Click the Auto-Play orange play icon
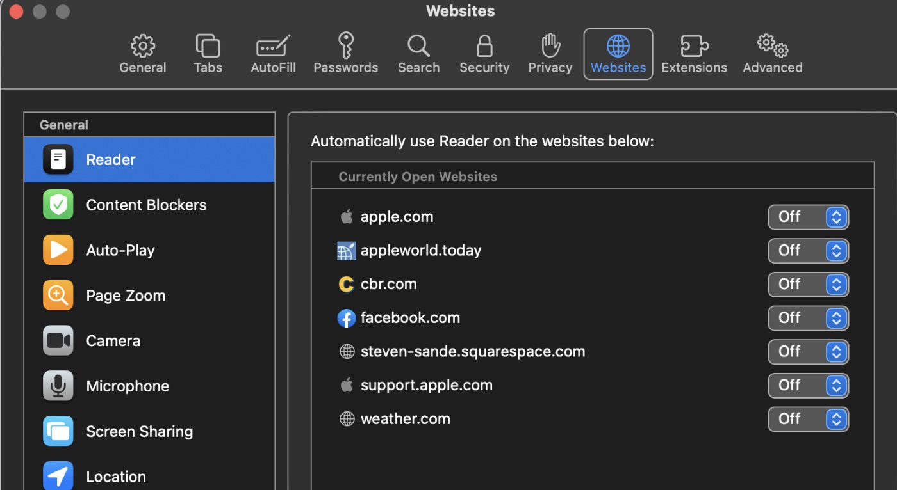The width and height of the screenshot is (897, 490). (x=58, y=250)
